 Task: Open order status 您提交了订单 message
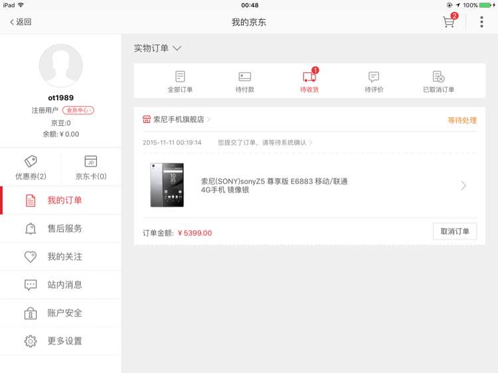[x=262, y=143]
